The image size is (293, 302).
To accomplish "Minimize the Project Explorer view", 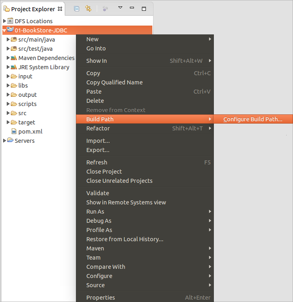I will click(x=132, y=8).
